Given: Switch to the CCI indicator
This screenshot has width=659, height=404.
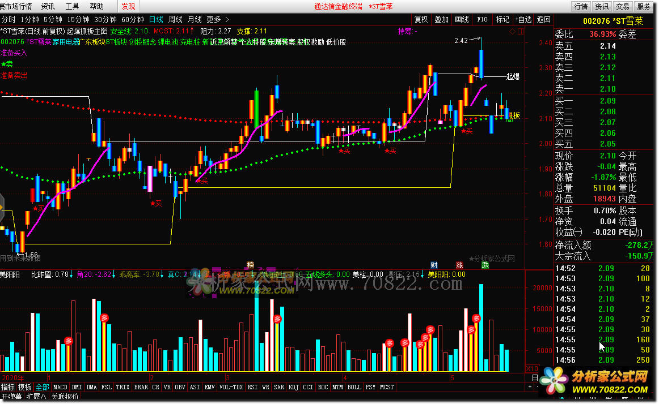Looking at the screenshot, I should tap(308, 387).
